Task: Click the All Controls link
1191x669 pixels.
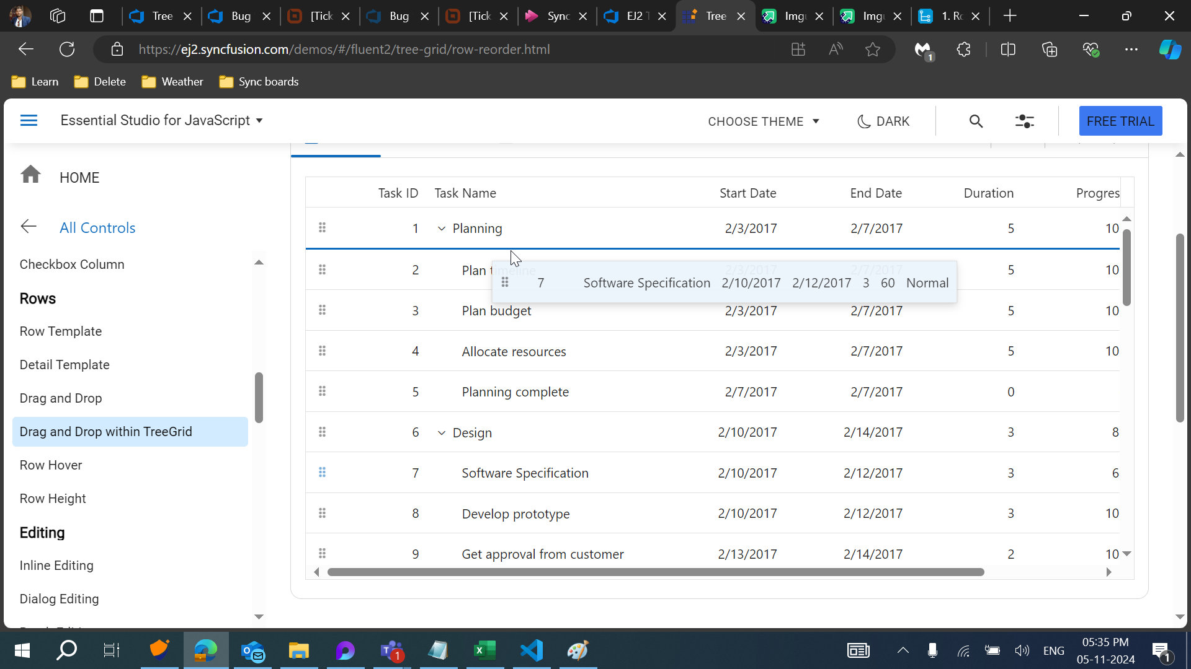Action: pyautogui.click(x=97, y=227)
